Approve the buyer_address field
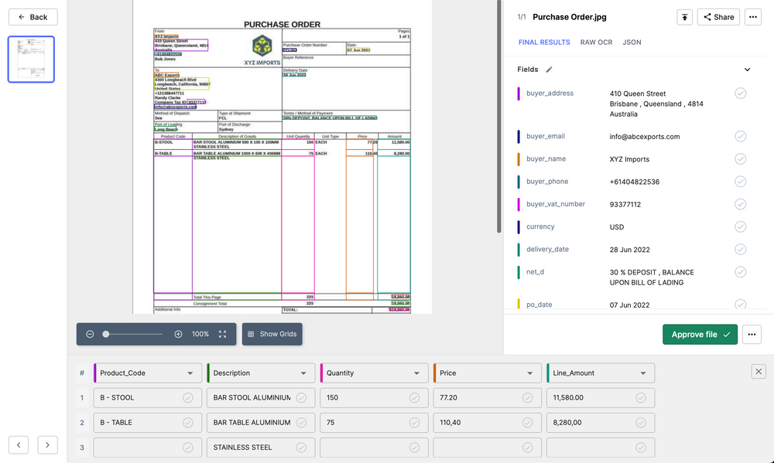This screenshot has width=774, height=463. [x=740, y=93]
